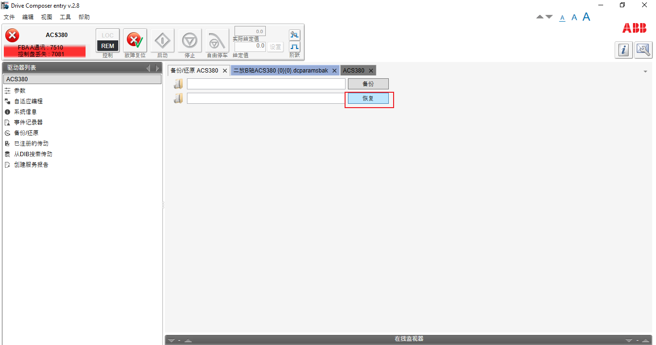Open 创建服务报告 service report
The height and width of the screenshot is (345, 656).
(31, 165)
